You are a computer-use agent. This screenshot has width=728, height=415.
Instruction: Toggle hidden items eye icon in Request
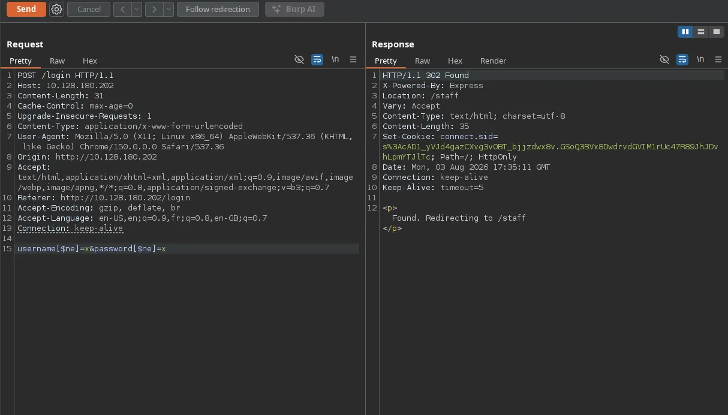point(299,59)
